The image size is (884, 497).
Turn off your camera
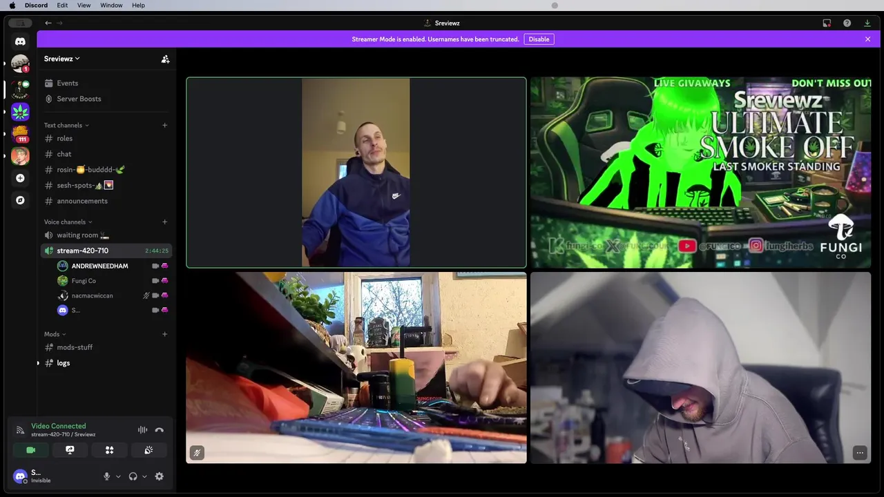click(x=30, y=450)
